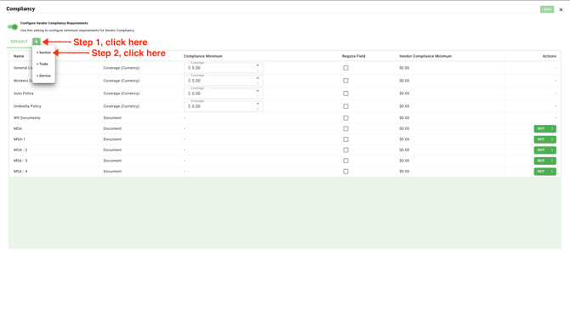570x328 pixels.
Task: Click EDIT for the MSA - 4 row
Action: coord(541,172)
